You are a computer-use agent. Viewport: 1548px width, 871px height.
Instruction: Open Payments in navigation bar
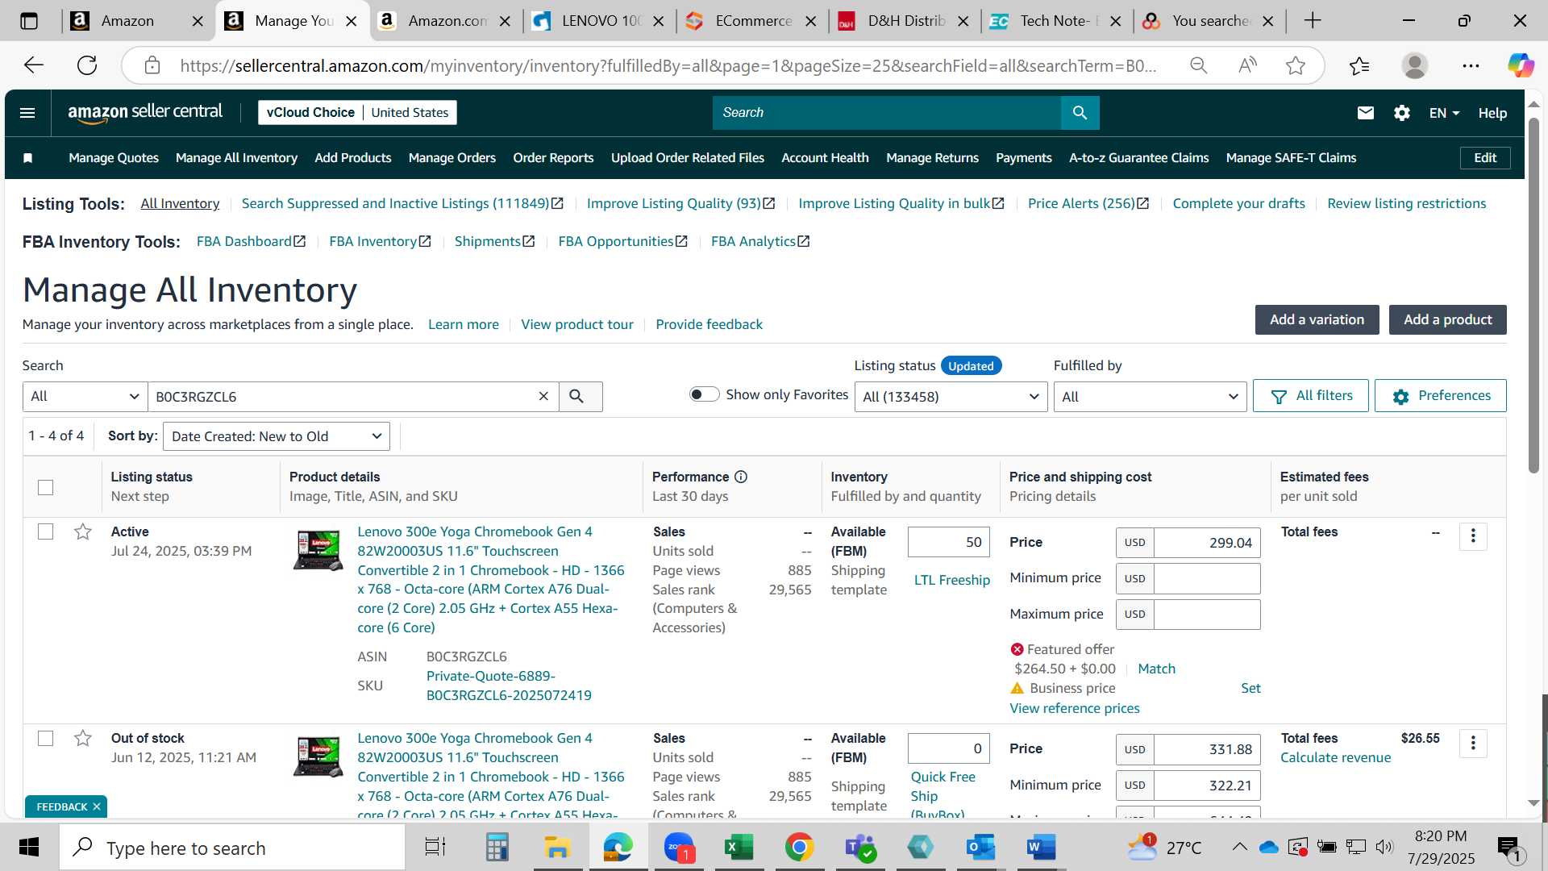[x=1023, y=158]
